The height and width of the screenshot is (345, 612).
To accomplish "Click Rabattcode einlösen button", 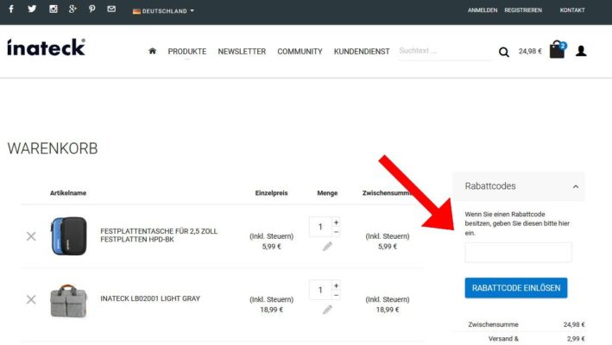I will click(516, 288).
